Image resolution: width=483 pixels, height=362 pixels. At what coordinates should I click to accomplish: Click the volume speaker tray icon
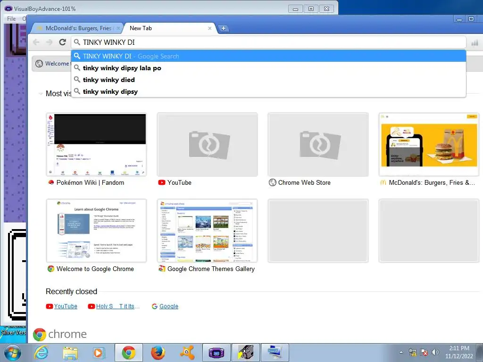point(435,352)
